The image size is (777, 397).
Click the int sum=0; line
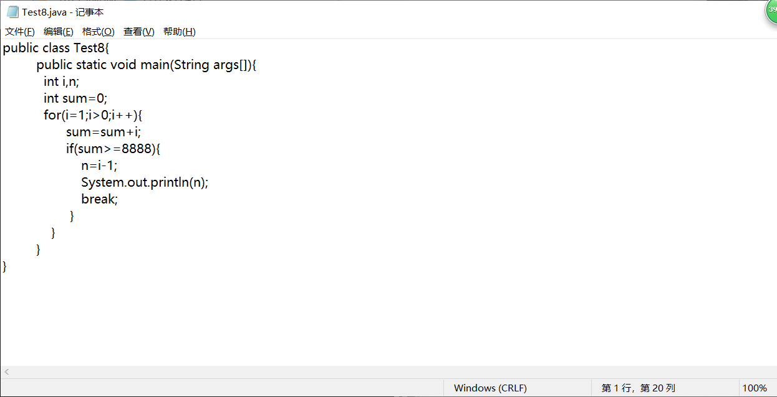pyautogui.click(x=75, y=98)
